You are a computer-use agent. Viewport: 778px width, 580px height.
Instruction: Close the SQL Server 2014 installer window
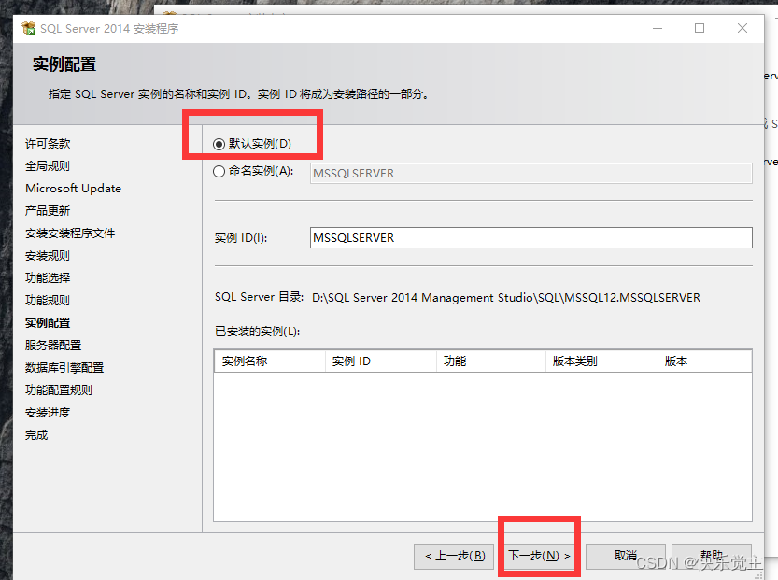(743, 28)
